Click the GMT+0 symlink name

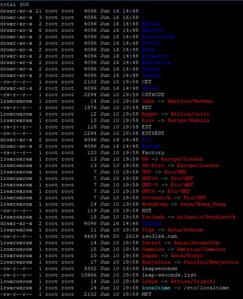pyautogui.click(x=150, y=178)
